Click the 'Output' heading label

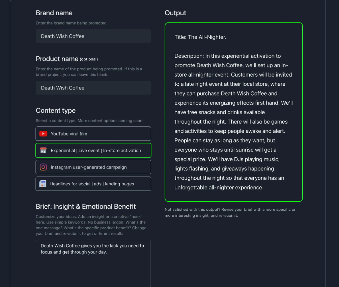click(x=175, y=13)
